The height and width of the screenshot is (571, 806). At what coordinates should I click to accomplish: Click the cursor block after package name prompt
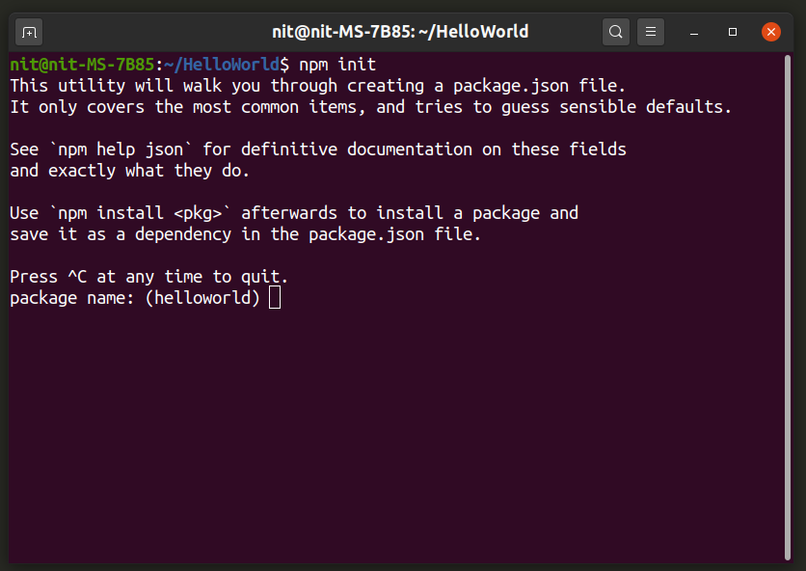[x=275, y=298]
